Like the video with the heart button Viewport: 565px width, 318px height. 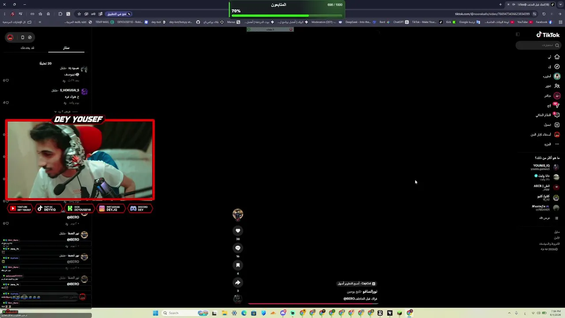point(238,231)
